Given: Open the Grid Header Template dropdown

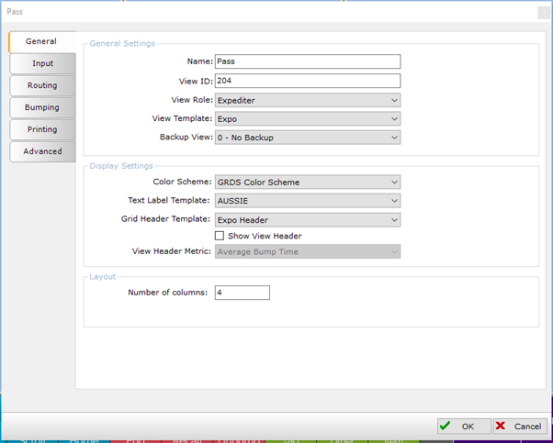Looking at the screenshot, I should [307, 220].
